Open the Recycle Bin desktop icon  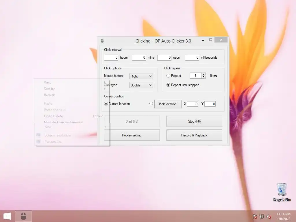(282, 192)
